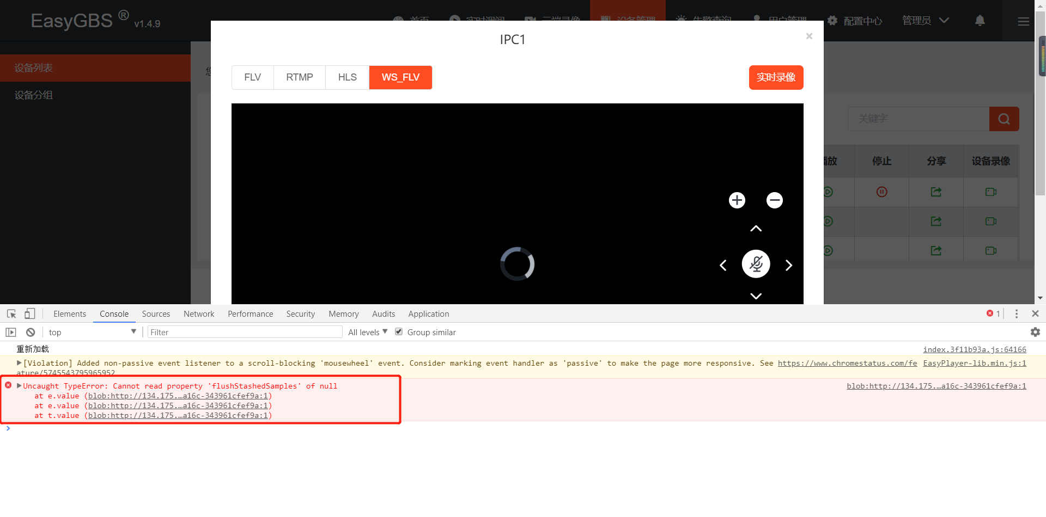Switch stream format to HLS
Image resolution: width=1046 pixels, height=517 pixels.
coord(348,77)
